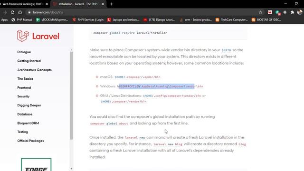Open the Official Packages sidebar section
Image resolution: width=304 pixels, height=171 pixels.
(x=30, y=141)
